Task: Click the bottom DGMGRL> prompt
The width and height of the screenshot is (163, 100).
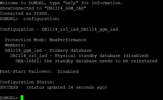Action: [x=9, y=98]
